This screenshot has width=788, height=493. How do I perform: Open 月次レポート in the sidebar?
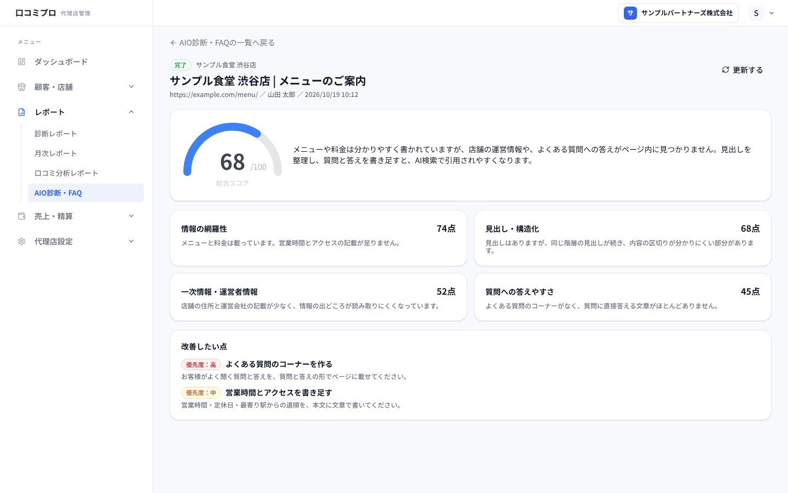86,153
